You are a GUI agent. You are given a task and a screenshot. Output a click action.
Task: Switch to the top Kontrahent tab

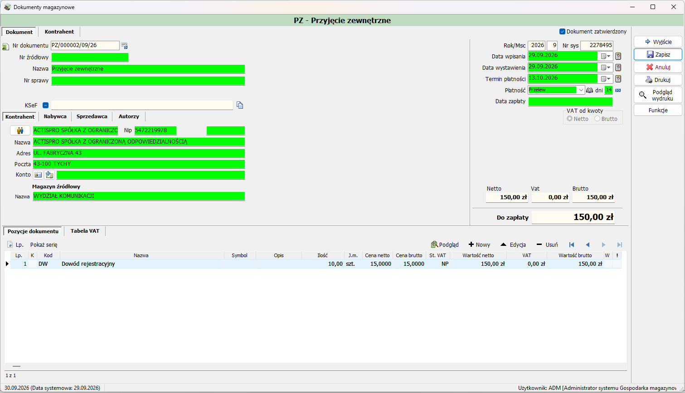click(x=59, y=32)
